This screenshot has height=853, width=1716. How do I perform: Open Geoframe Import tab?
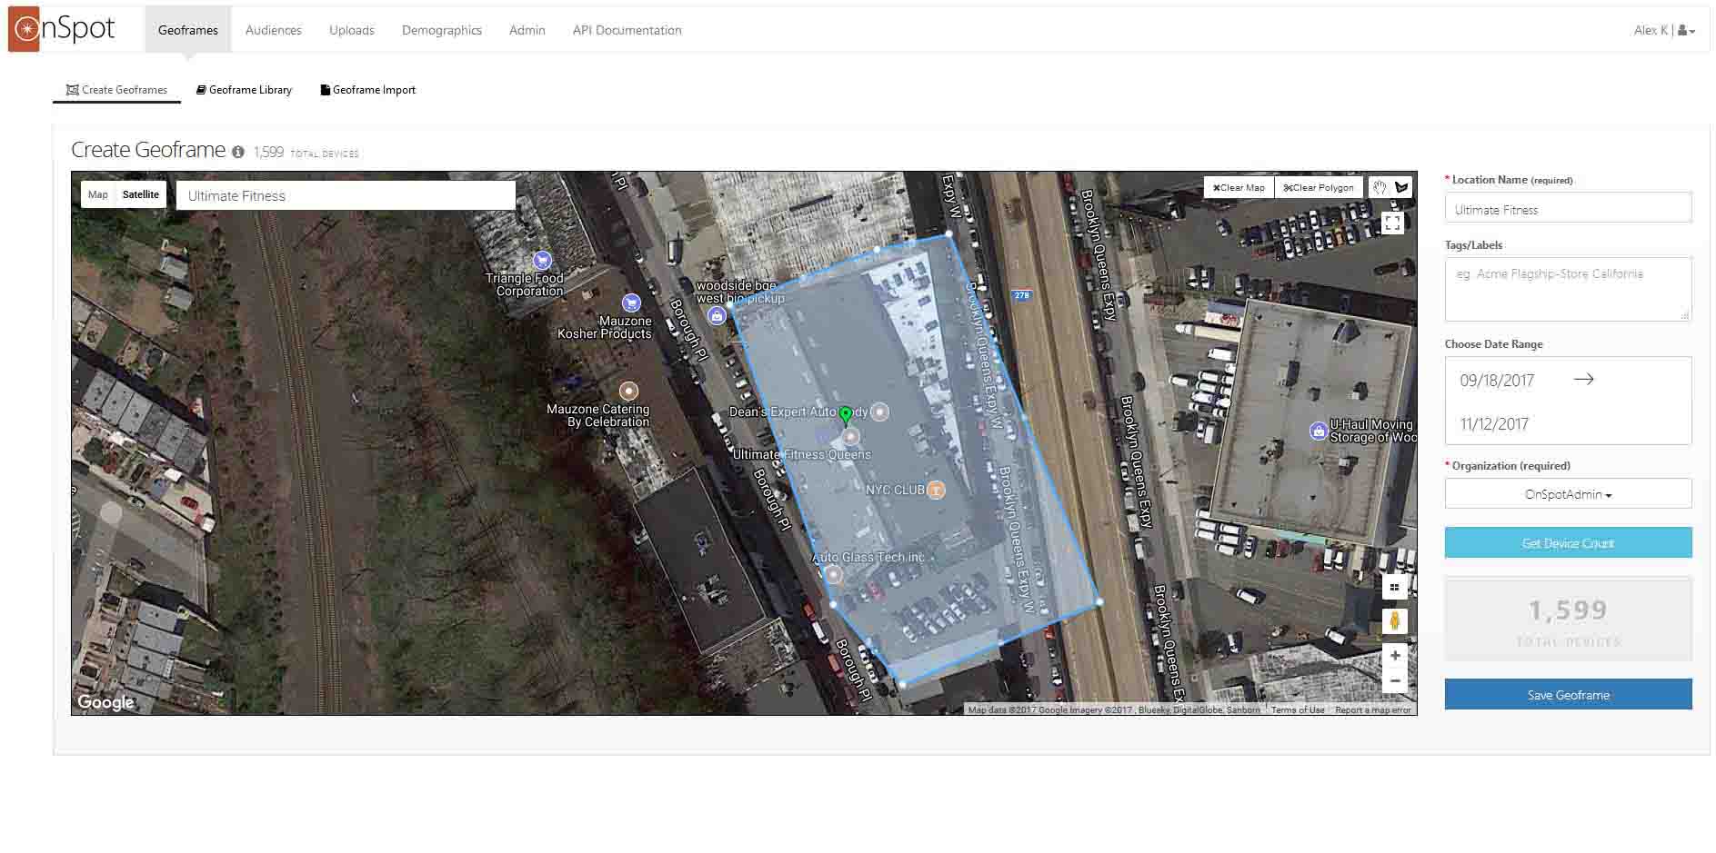click(367, 90)
